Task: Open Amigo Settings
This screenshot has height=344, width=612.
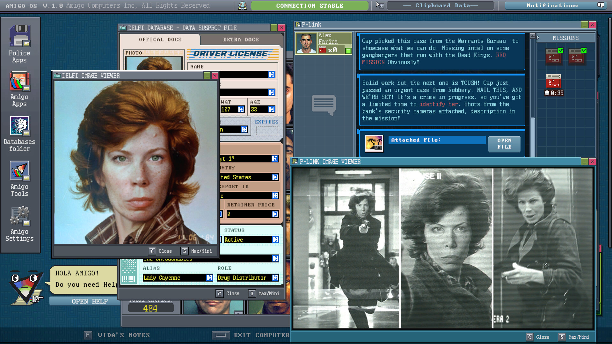Action: coord(20,217)
